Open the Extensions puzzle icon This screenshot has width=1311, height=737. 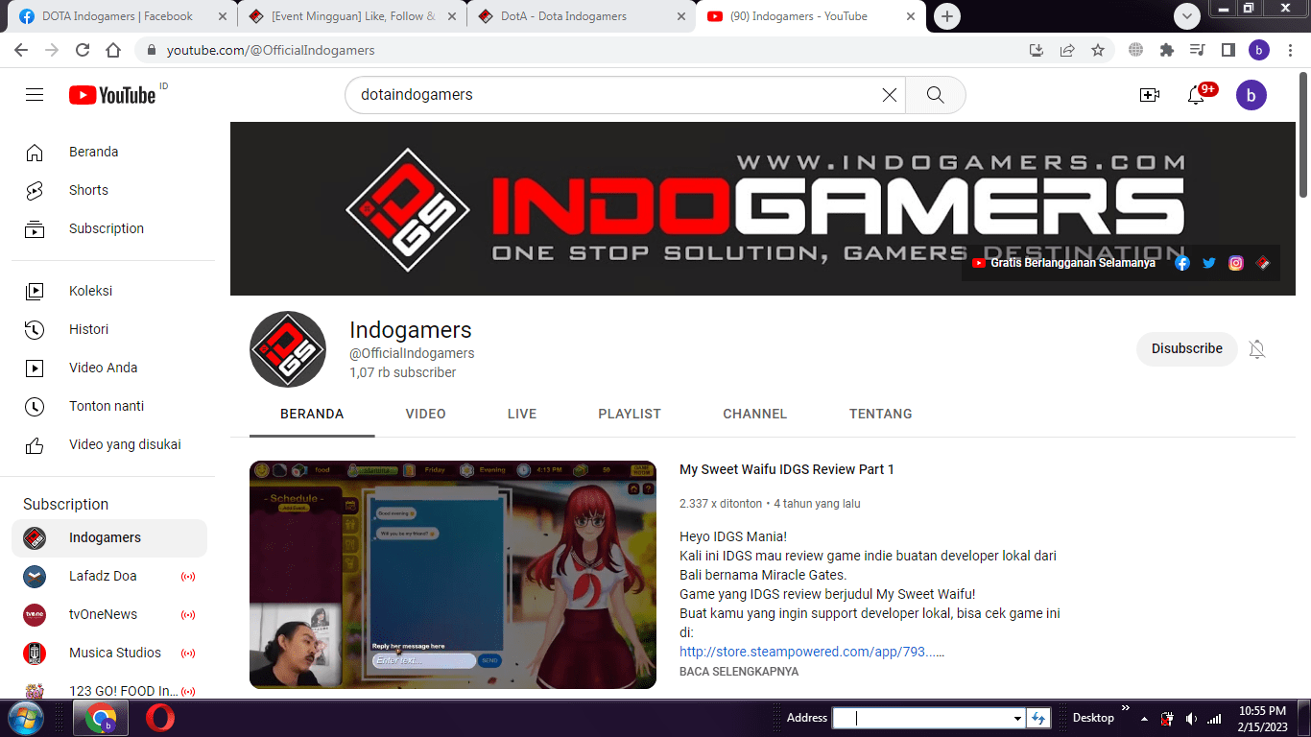1167,50
